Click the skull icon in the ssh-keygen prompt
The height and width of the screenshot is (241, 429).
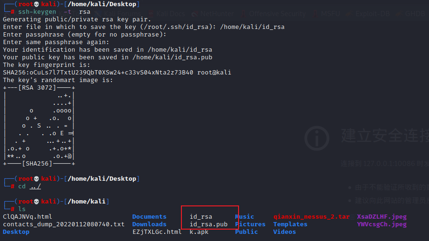37,4
